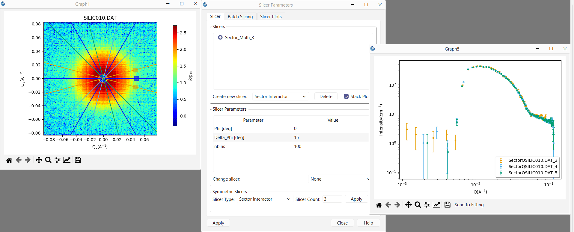Minimize Graph1 window
Viewport: 574px width, 232px height.
(168, 4)
